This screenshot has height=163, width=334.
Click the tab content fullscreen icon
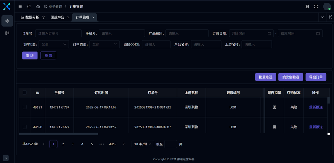(x=330, y=17)
